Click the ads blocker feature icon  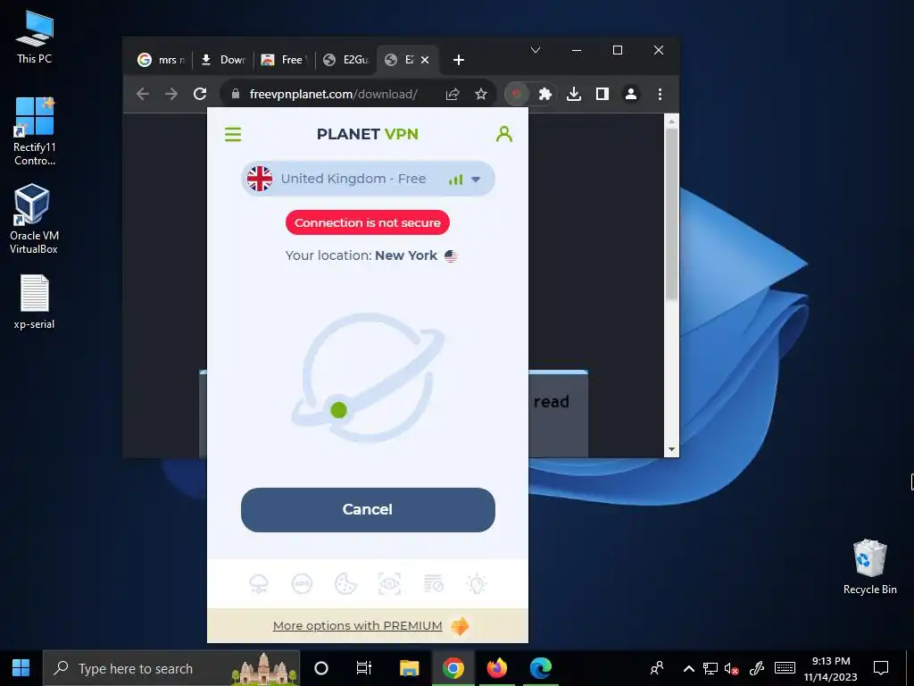[302, 584]
